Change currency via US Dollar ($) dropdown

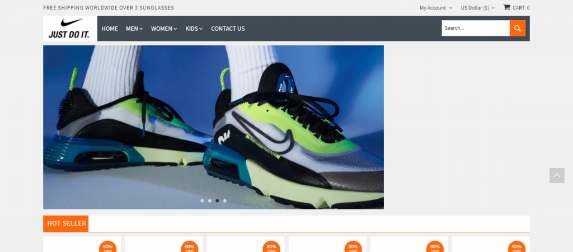[x=478, y=8]
